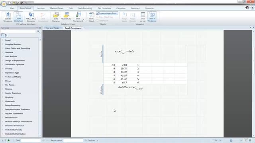255x143 pixels.
Task: Open the Excel Component dropdown arrow
Action: [x=84, y=20]
